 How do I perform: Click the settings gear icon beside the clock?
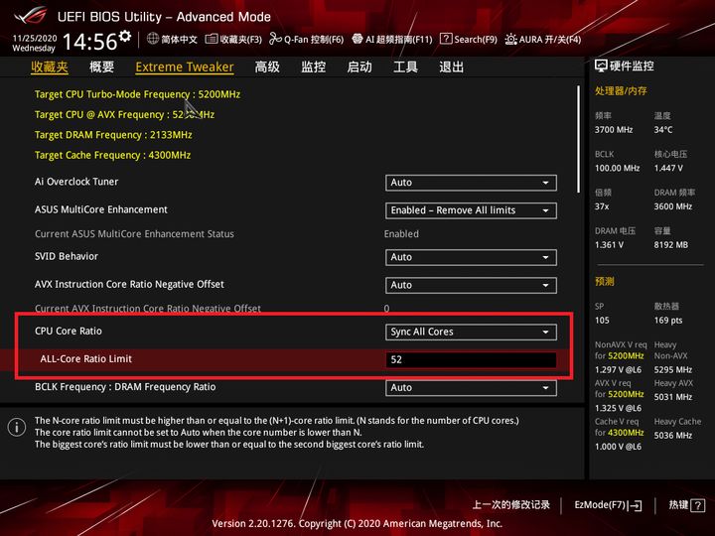point(125,38)
